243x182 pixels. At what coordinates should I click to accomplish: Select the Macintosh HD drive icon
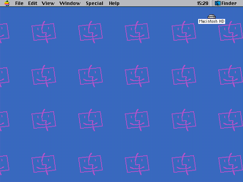point(211,16)
